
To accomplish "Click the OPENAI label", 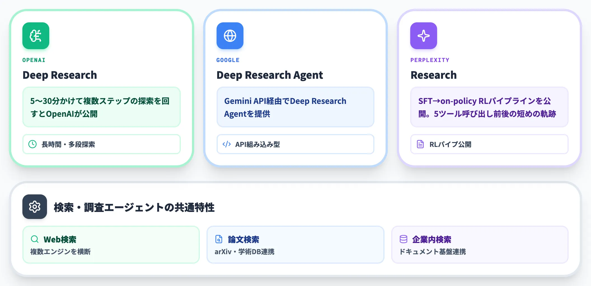I will pyautogui.click(x=34, y=60).
